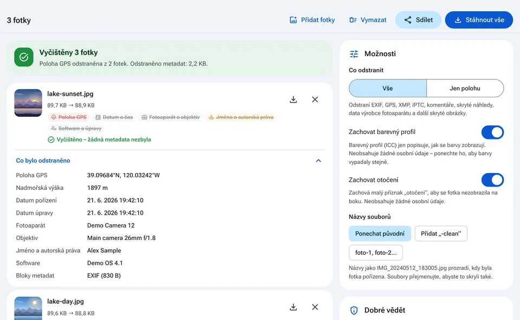Click the software value Demo OS 4.1
The height and width of the screenshot is (320, 520).
[105, 263]
